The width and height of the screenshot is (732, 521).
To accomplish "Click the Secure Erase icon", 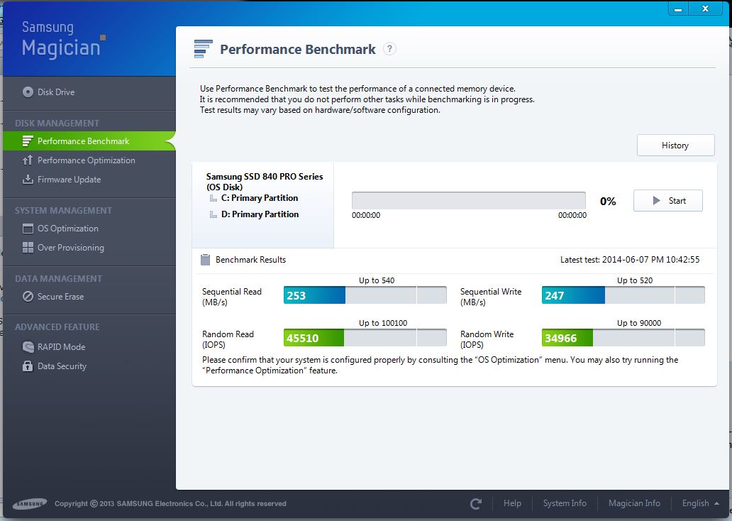I will (28, 297).
